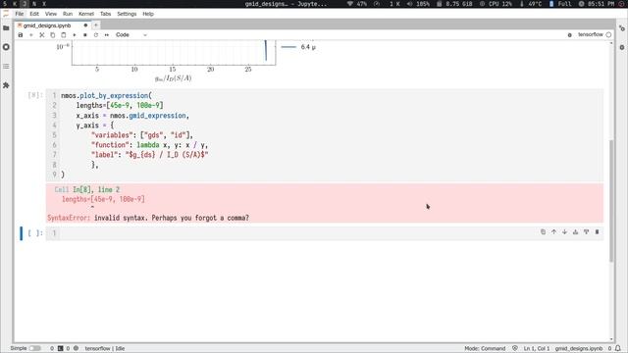Open the file browser sidebar panel

6,28
